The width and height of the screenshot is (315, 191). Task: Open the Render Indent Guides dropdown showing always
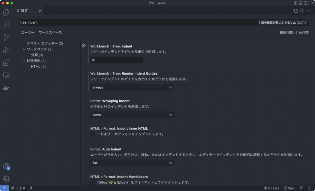click(x=132, y=87)
